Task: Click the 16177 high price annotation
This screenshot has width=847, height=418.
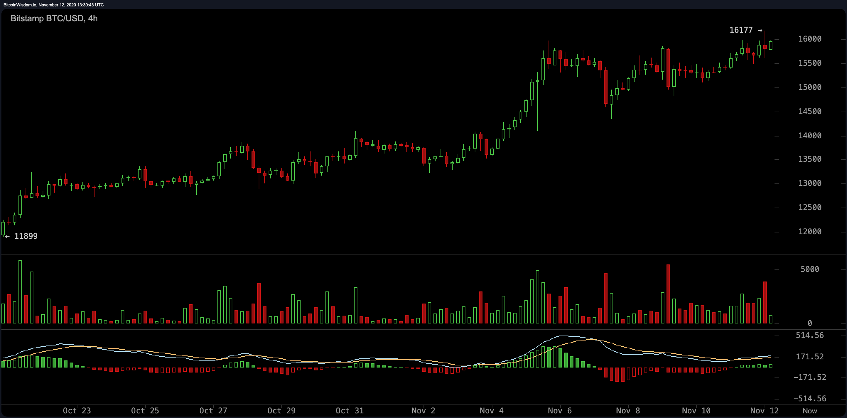Action: [x=746, y=30]
